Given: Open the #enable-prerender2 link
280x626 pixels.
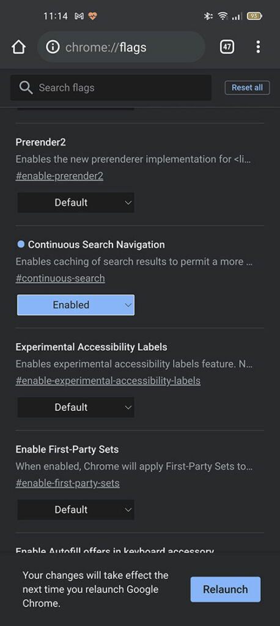Looking at the screenshot, I should click(x=59, y=177).
